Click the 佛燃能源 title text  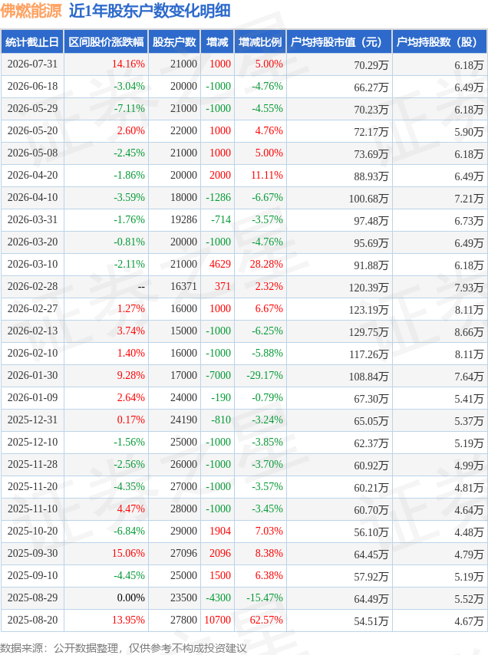[31, 12]
